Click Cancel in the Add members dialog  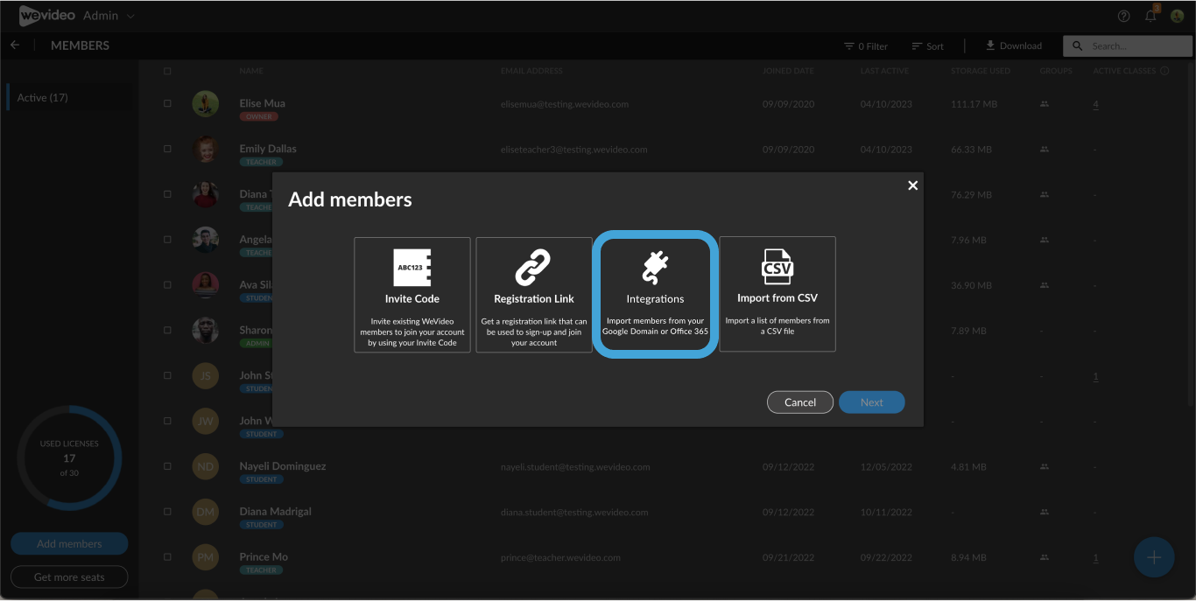pyautogui.click(x=800, y=402)
